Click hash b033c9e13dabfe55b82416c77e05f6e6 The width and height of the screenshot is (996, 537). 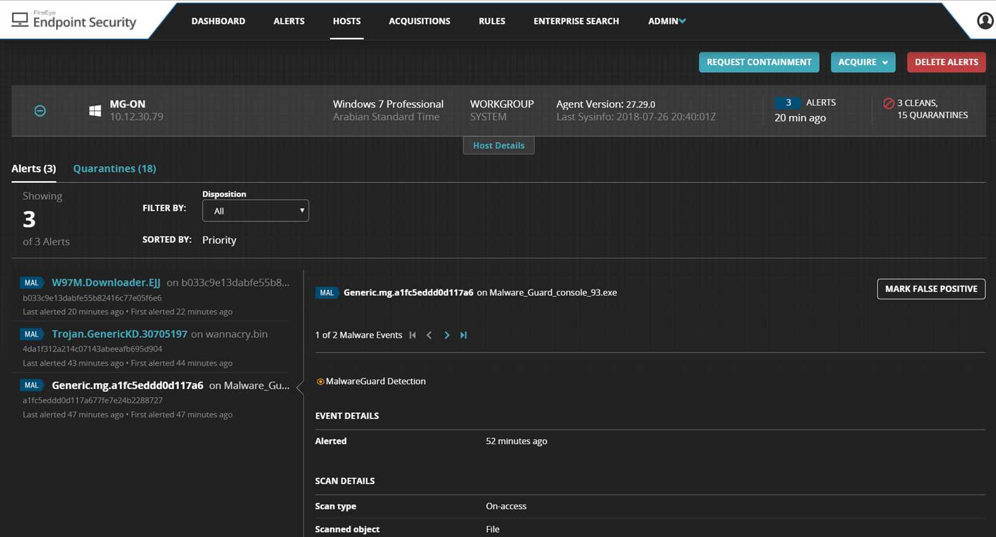coord(92,298)
